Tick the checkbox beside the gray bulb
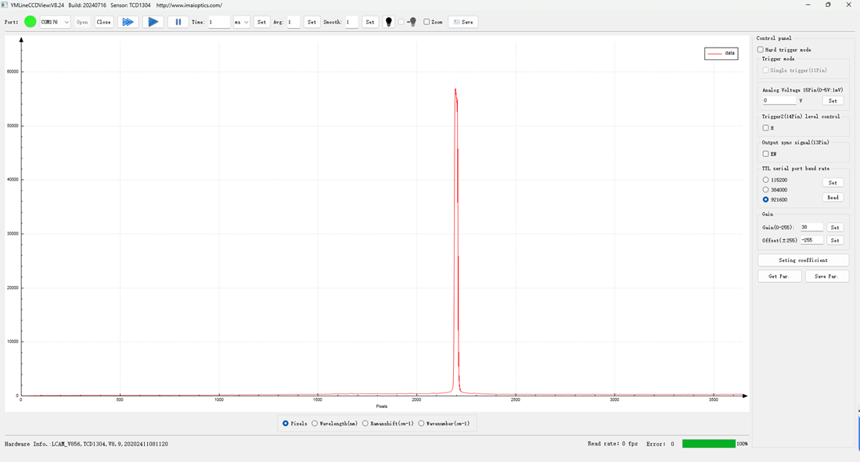The height and width of the screenshot is (462, 860). pos(401,22)
